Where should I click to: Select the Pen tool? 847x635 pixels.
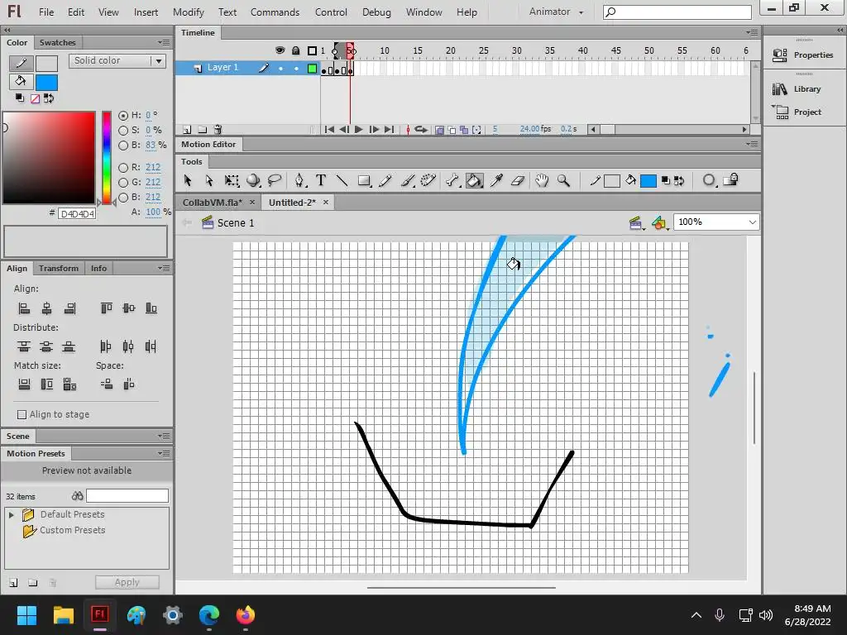[299, 180]
